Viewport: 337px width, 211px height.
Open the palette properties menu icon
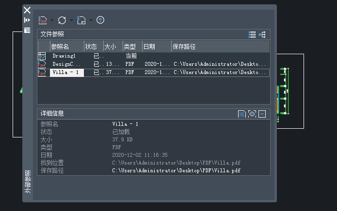pos(27,30)
